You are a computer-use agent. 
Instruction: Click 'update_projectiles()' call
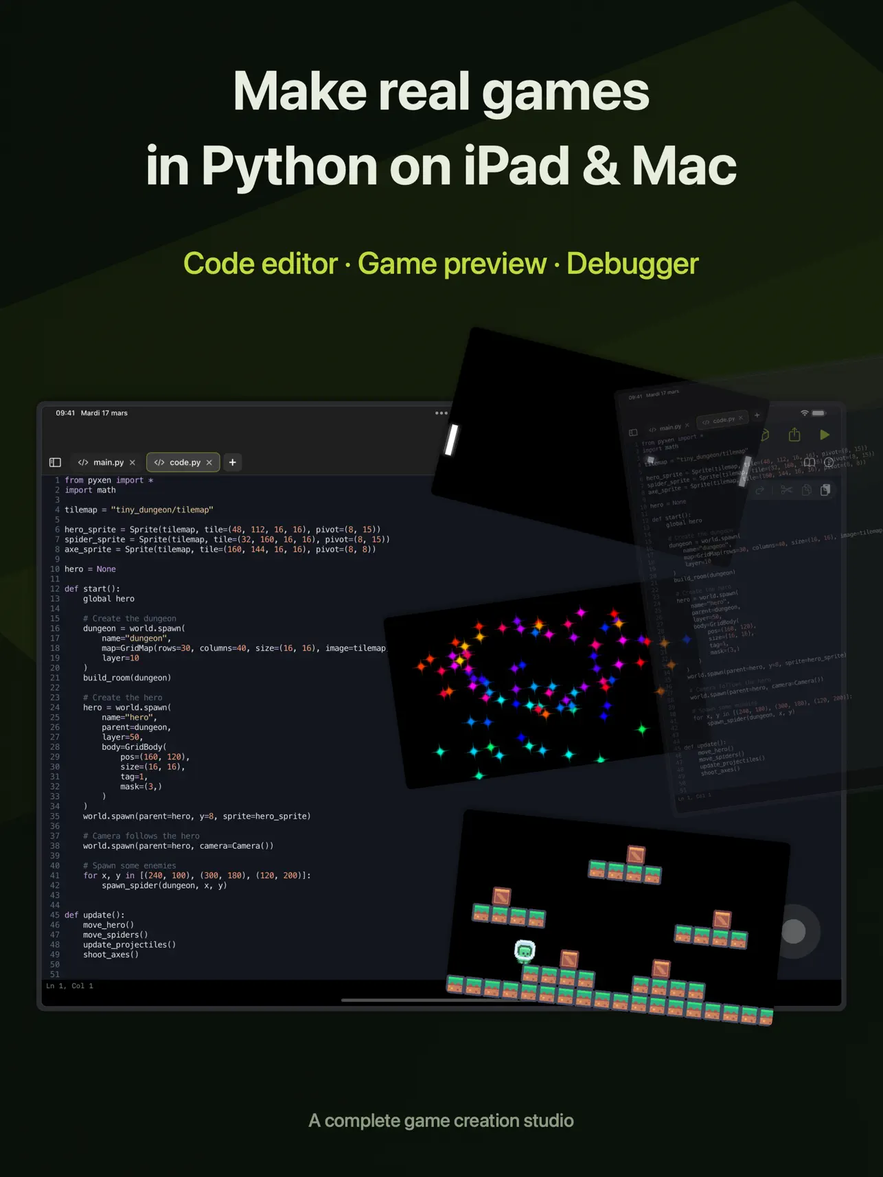(x=129, y=945)
